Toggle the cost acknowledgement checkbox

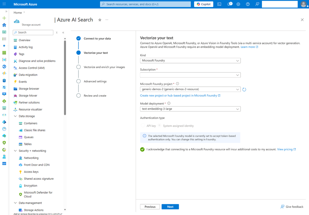pos(142,149)
